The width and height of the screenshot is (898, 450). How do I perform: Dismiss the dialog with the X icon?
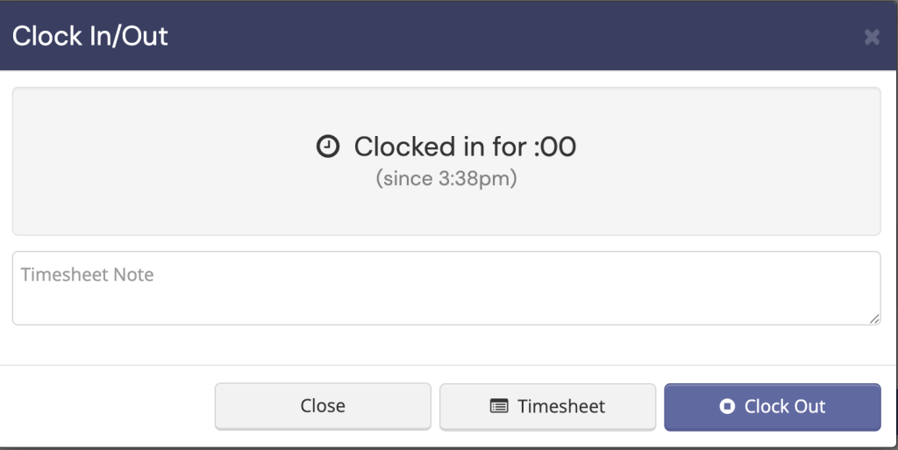point(872,37)
